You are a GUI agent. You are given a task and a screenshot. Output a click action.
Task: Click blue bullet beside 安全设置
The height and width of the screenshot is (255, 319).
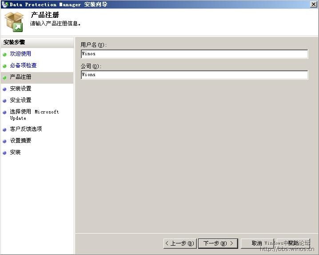tap(5, 101)
